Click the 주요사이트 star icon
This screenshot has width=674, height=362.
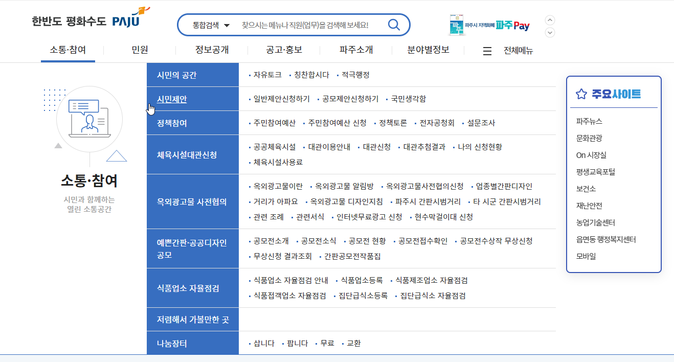point(581,94)
